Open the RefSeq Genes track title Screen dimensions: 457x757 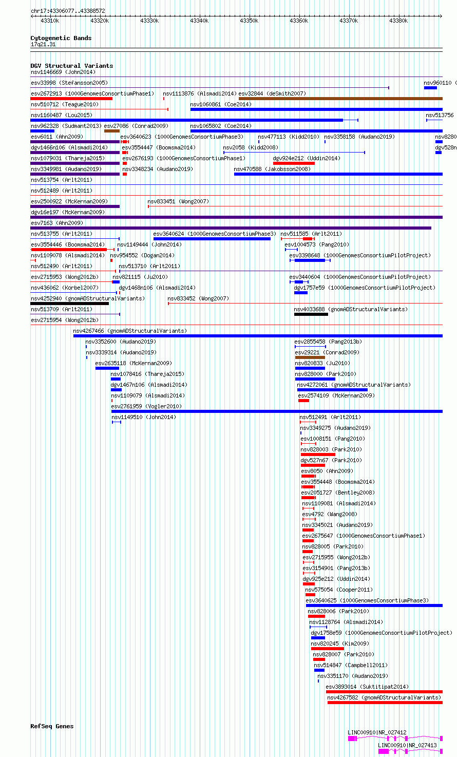coord(52,726)
